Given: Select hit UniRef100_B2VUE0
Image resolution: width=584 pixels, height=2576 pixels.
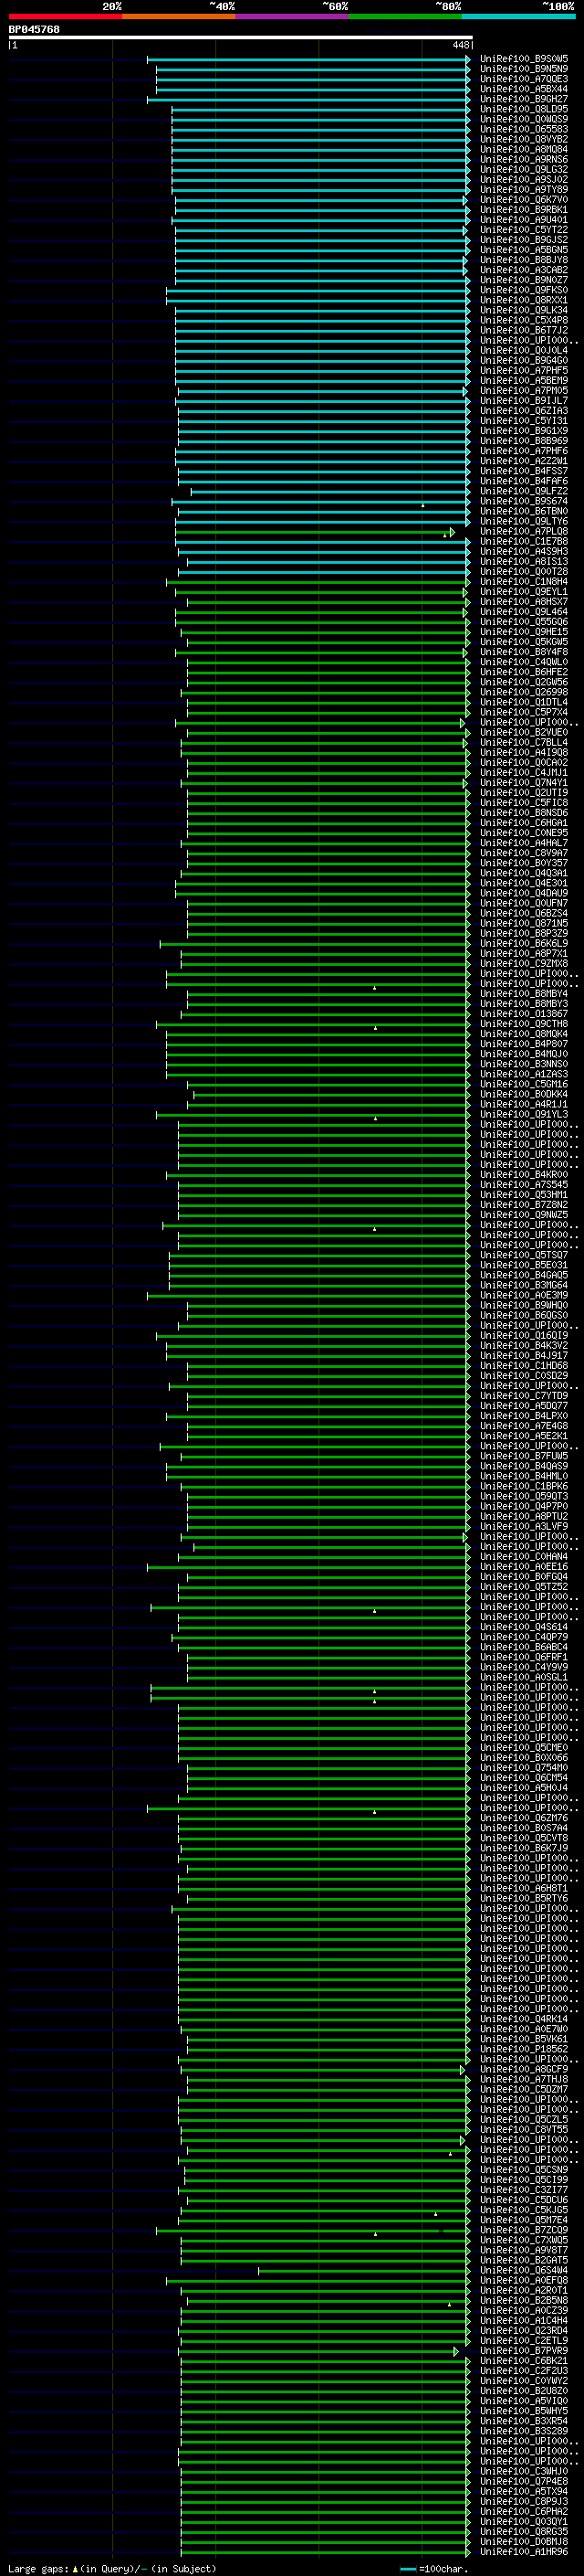Looking at the screenshot, I should (523, 732).
